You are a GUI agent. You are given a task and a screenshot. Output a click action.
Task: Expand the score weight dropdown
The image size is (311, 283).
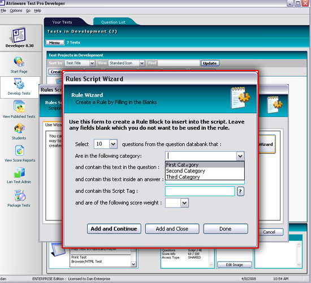[184, 203]
